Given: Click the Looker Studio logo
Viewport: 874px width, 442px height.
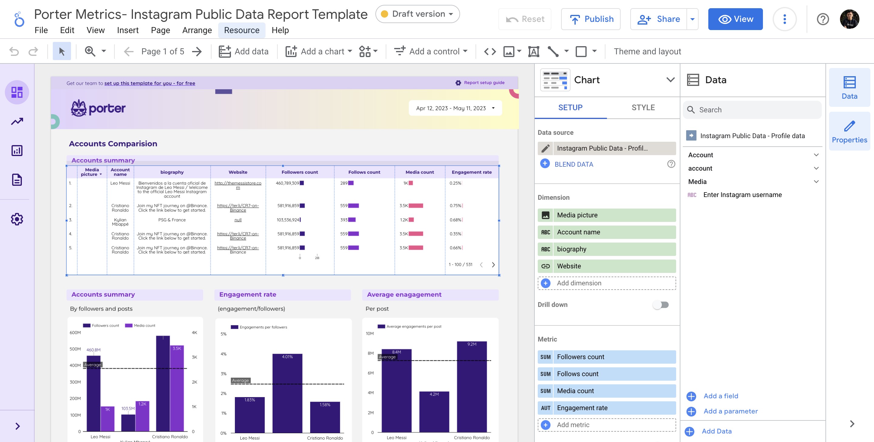Looking at the screenshot, I should (19, 19).
